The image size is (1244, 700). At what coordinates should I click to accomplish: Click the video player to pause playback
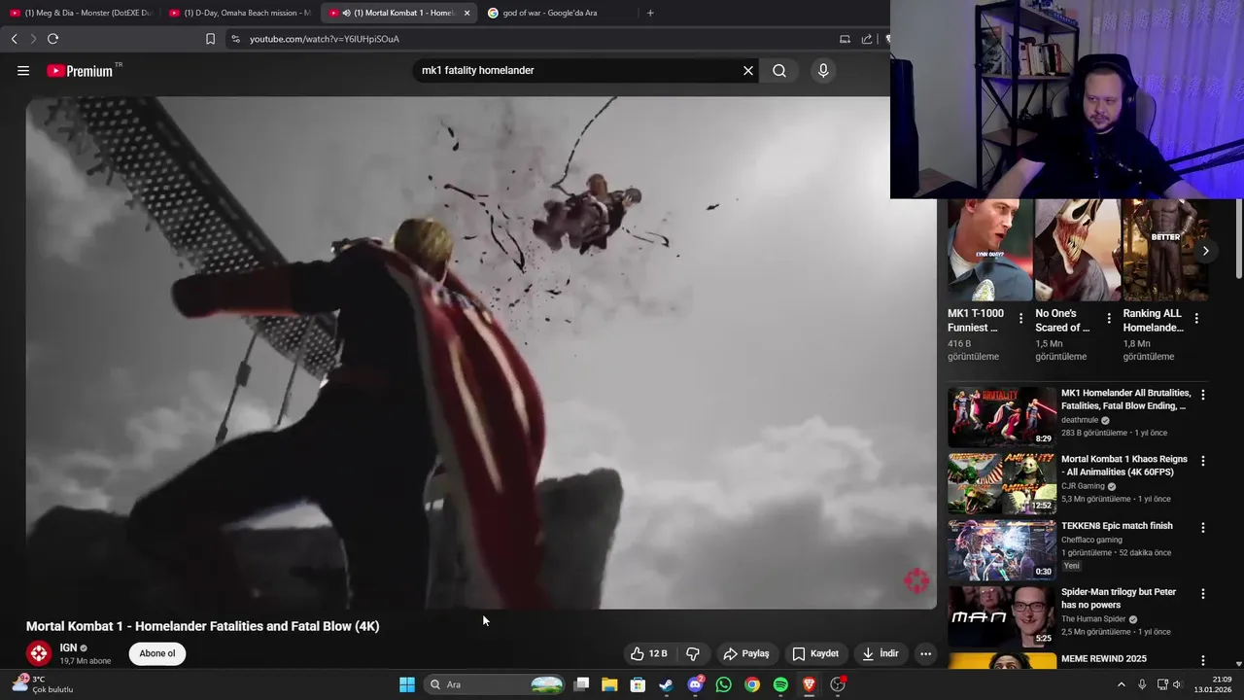(481, 352)
